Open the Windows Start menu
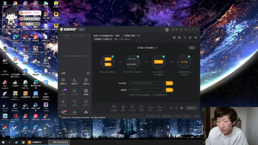 point(3,142)
